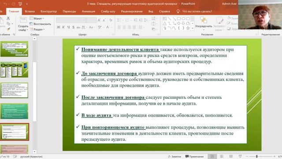This screenshot has width=282, height=159.
Task: Choose the triangle shape in shapes gallery
Action: [165, 23]
